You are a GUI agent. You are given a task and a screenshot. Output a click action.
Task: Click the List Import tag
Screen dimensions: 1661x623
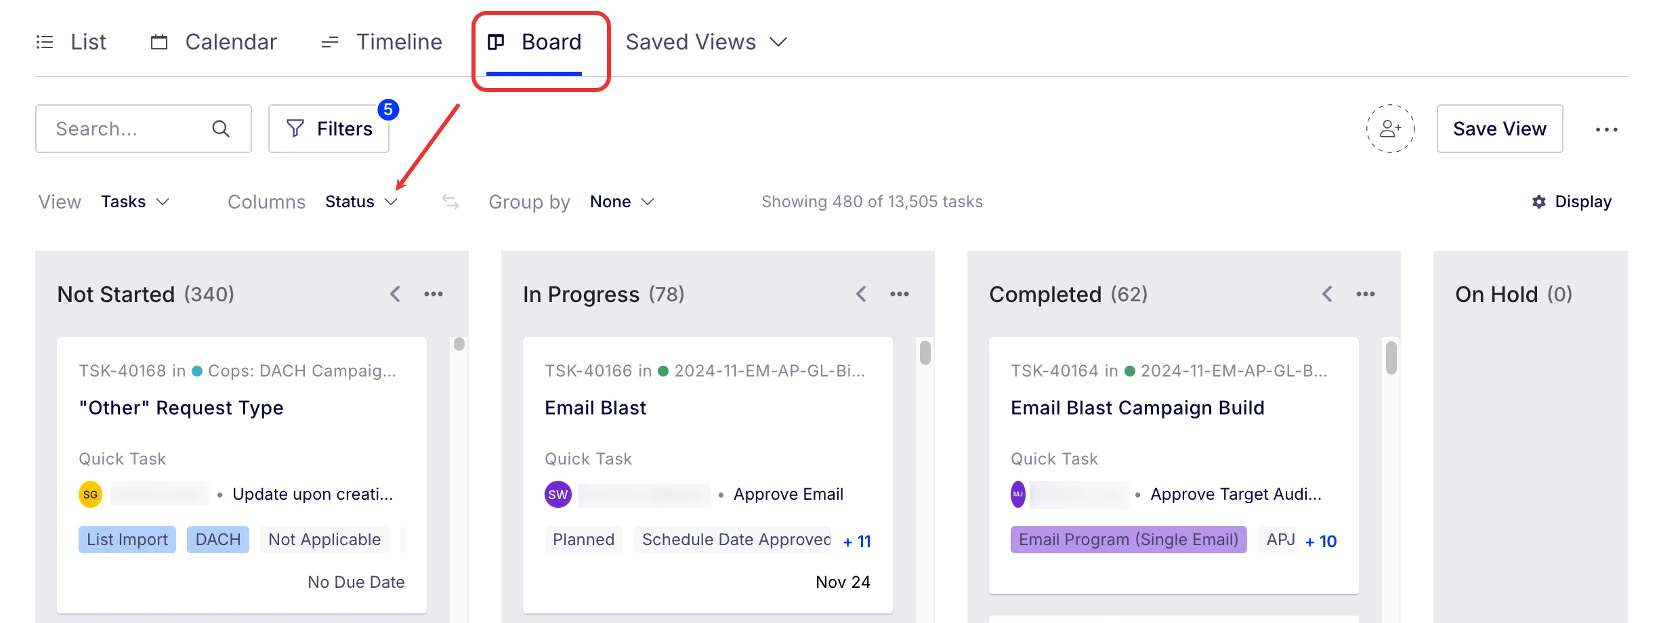127,540
